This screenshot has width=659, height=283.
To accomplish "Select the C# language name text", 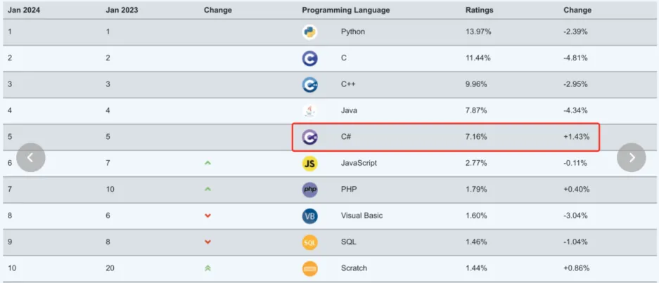I will click(x=346, y=137).
